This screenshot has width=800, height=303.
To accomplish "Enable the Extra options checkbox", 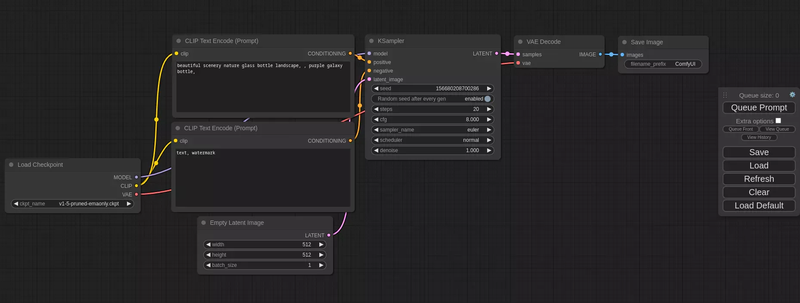I will [x=778, y=121].
